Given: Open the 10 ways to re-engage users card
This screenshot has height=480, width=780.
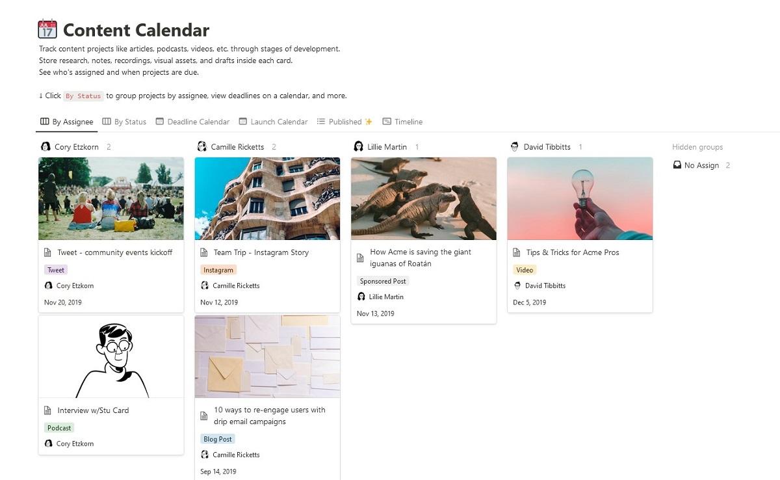Looking at the screenshot, I should tap(269, 416).
